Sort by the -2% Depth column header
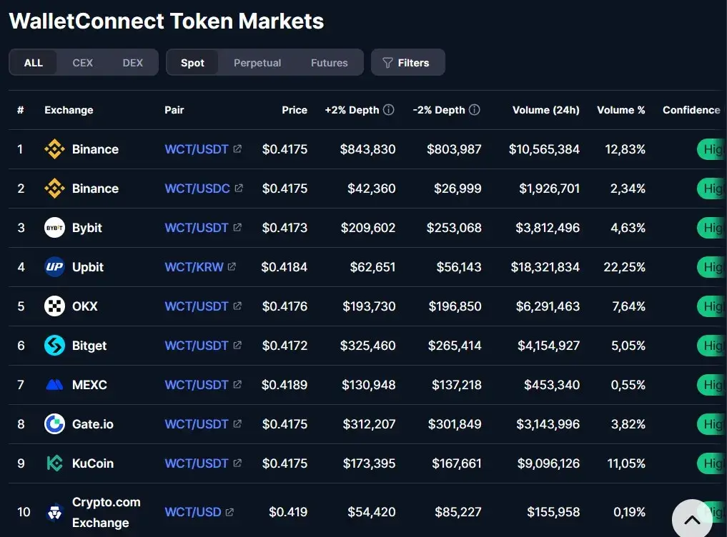Viewport: 727px width, 537px height. 439,110
